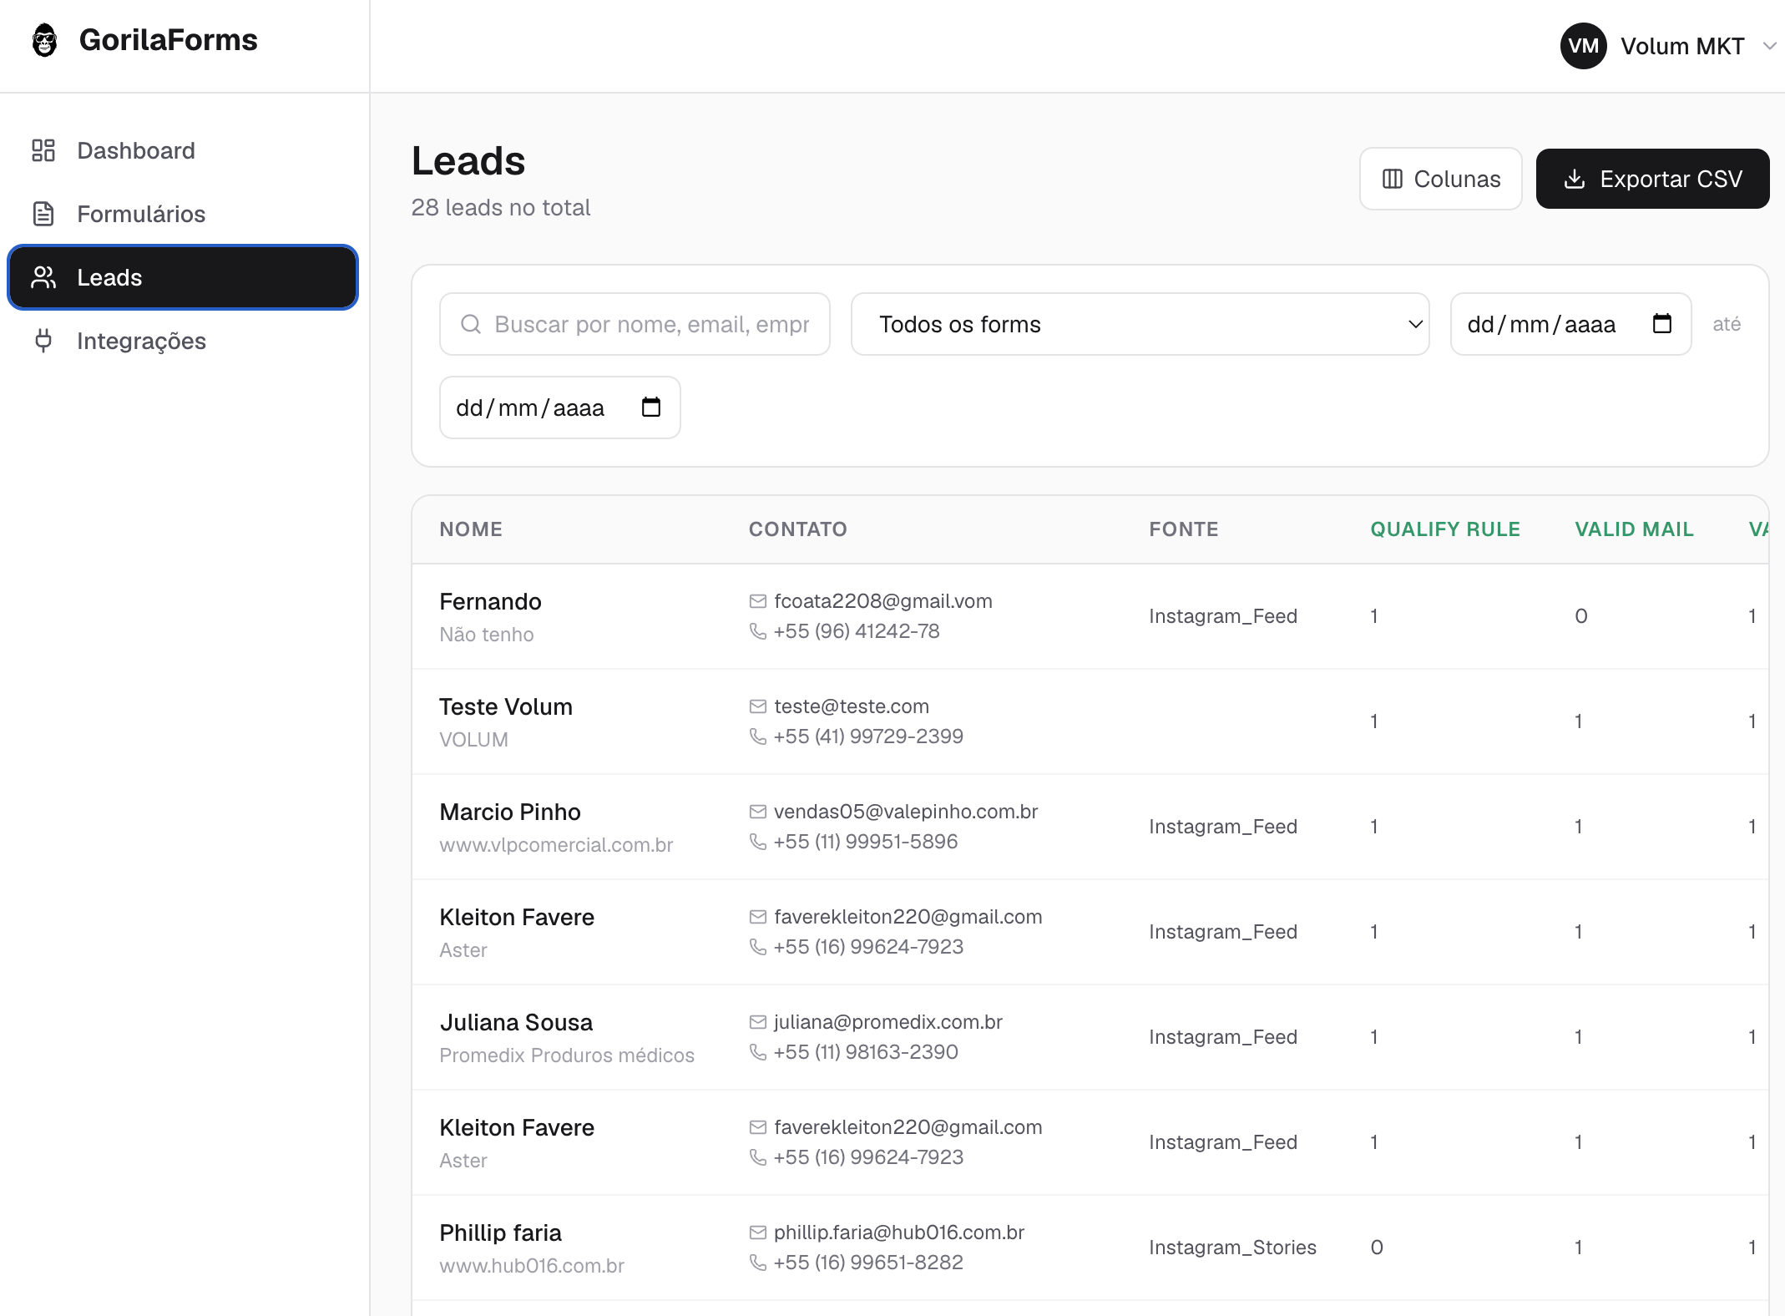Screen dimensions: 1785x1316
Task: Click www.vlpcomercial.com.br company text
Action: click(556, 845)
